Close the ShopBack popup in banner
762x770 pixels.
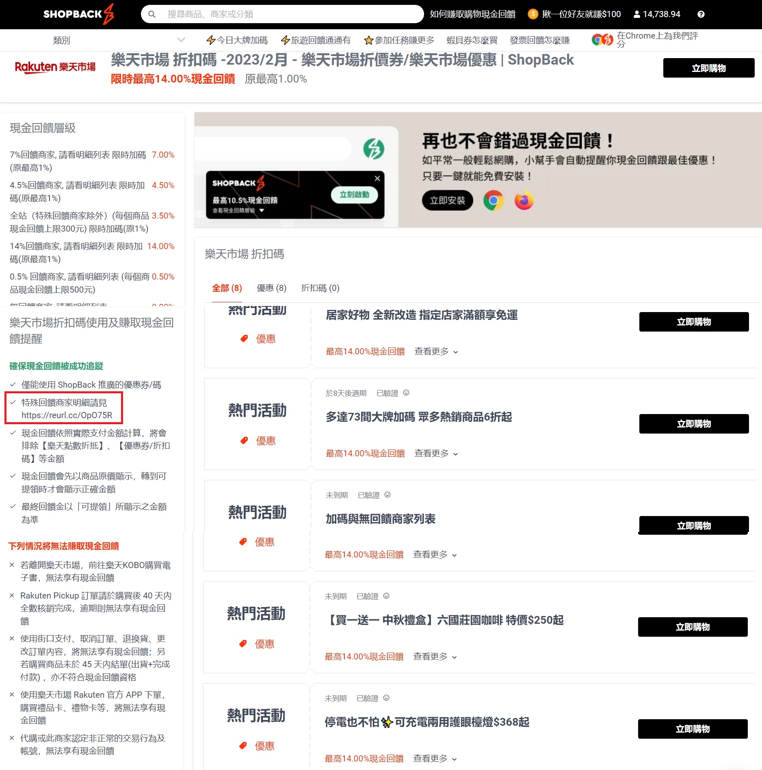(377, 178)
